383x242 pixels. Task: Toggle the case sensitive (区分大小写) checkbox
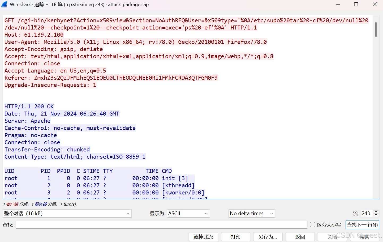pyautogui.click(x=313, y=225)
